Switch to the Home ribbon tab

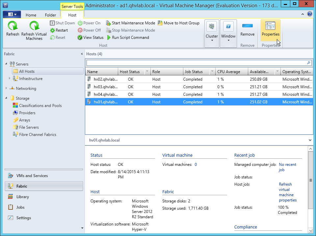(31, 15)
